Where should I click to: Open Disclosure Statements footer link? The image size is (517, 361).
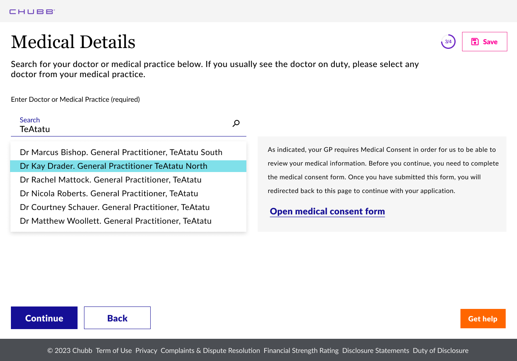[376, 351]
